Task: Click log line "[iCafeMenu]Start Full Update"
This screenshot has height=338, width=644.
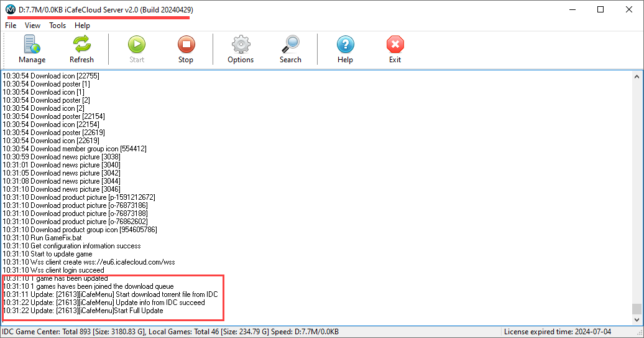Action: point(83,311)
